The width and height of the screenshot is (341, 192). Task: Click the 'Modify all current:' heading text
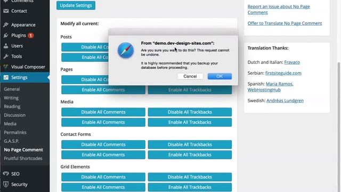79,23
